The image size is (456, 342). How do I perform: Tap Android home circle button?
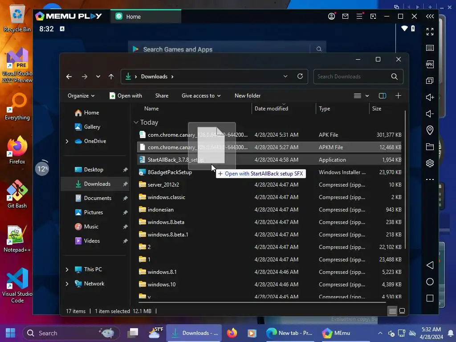pyautogui.click(x=430, y=282)
